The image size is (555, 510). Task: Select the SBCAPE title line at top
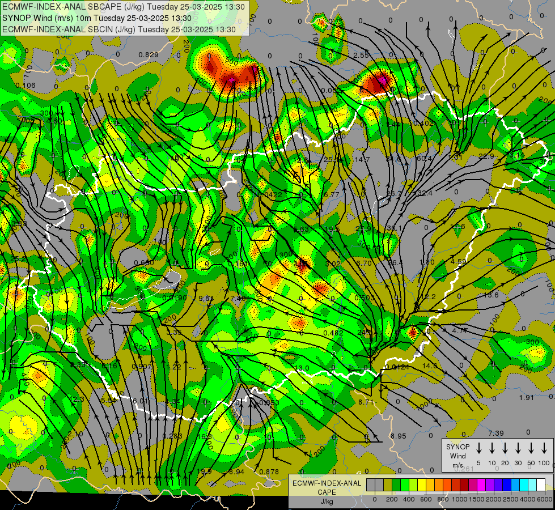(x=123, y=7)
